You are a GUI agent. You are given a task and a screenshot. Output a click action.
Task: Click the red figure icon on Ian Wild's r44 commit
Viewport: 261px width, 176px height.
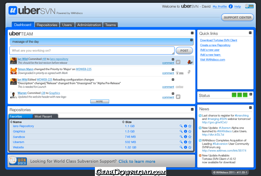(x=190, y=62)
